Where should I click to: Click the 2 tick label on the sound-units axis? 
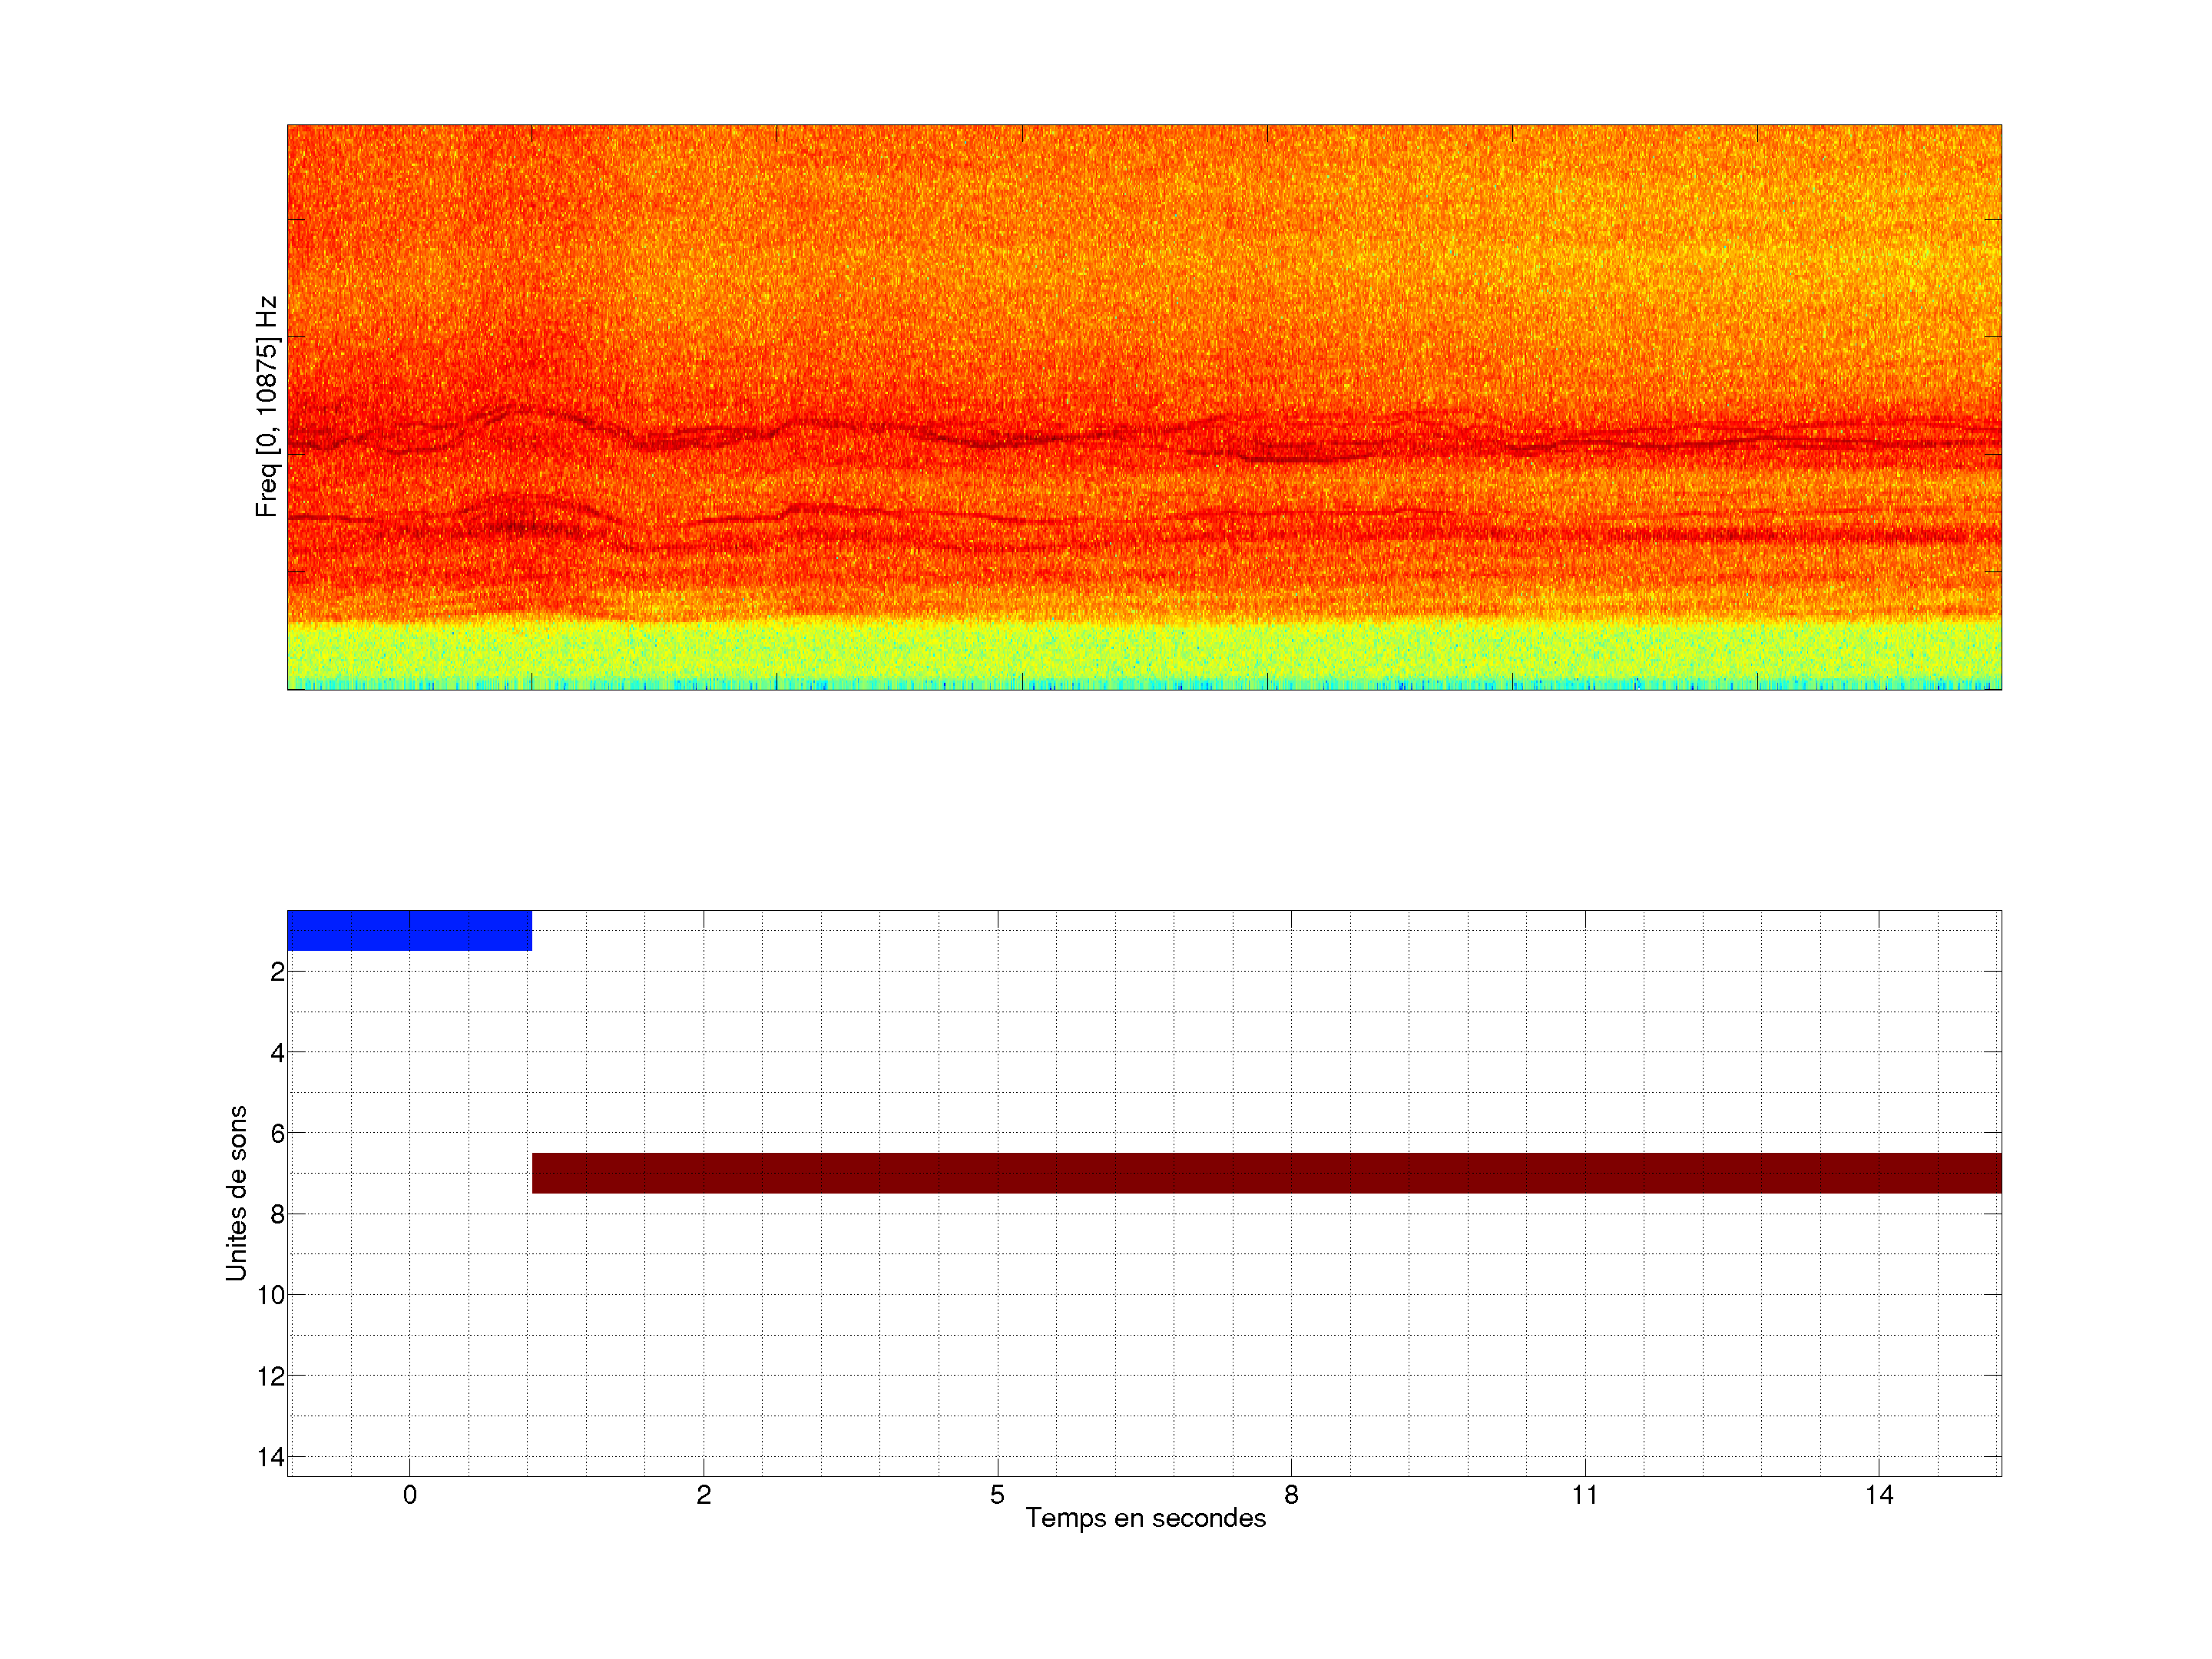click(x=277, y=972)
